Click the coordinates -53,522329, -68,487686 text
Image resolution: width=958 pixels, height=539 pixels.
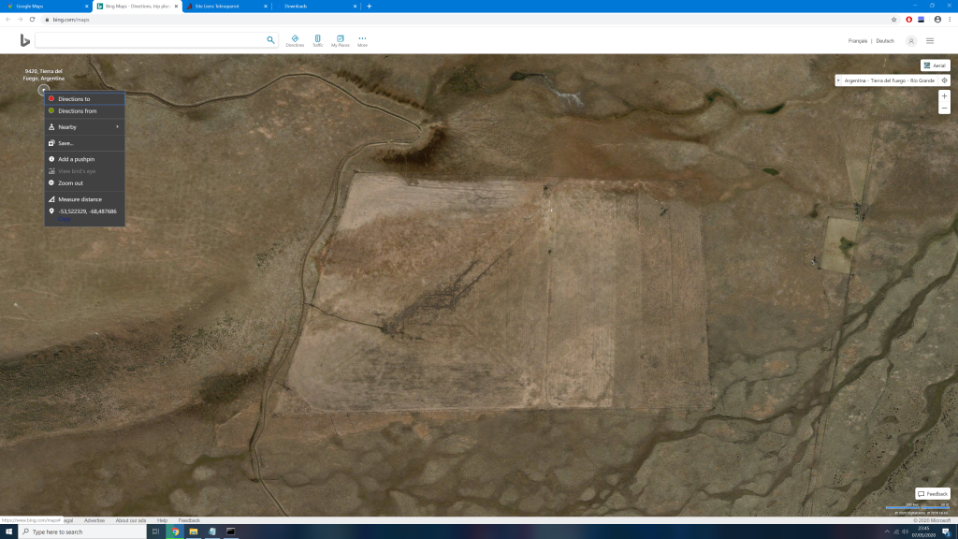(x=87, y=211)
